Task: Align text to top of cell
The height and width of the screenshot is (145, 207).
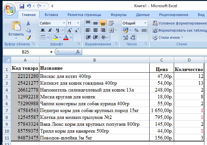Action: (x=88, y=23)
